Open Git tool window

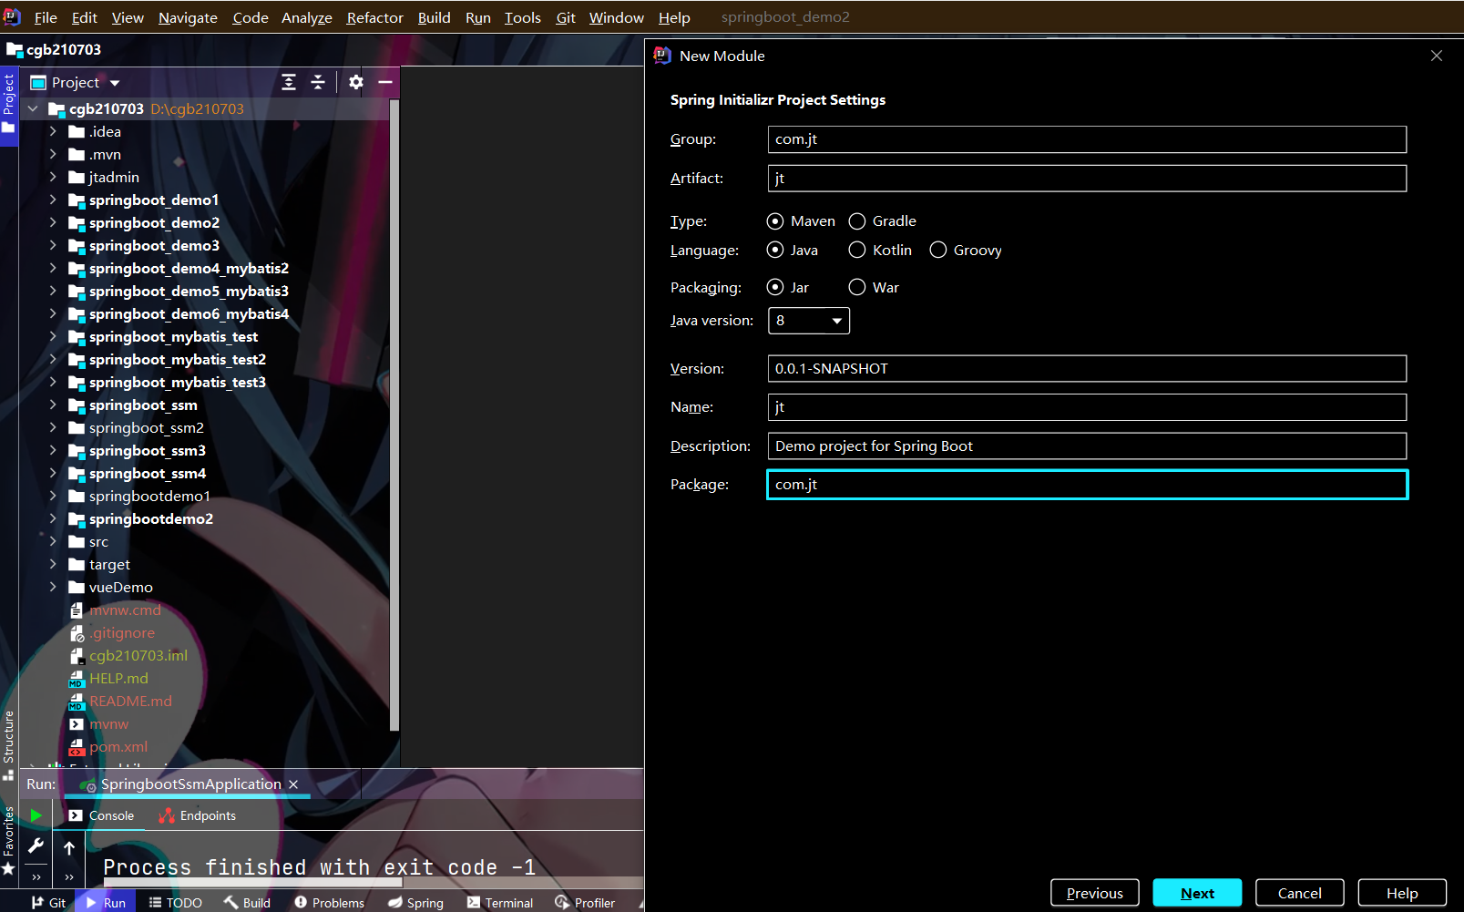48,903
